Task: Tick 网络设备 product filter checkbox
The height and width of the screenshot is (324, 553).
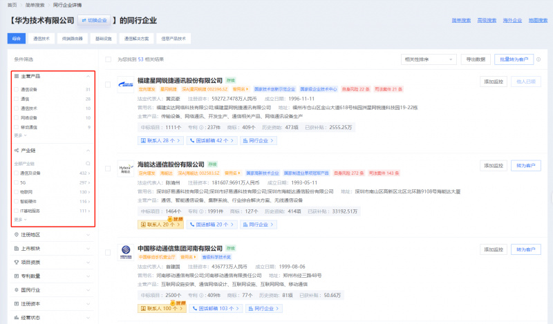Action: coord(16,117)
